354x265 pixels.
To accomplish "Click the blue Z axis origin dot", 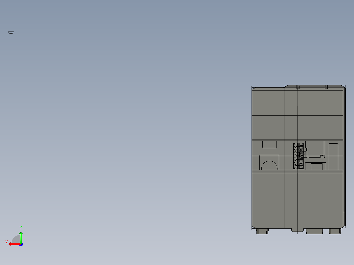I will pos(21,244).
